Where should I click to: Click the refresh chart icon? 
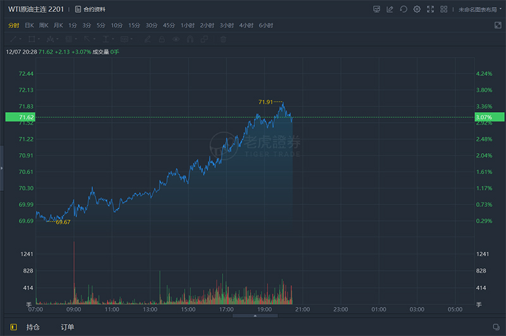[404, 9]
